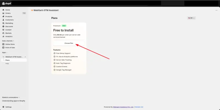Select the Plans sub-item
This screenshot has width=220, height=110.
coord(14,60)
